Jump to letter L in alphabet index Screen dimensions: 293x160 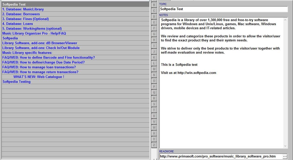pyautogui.click(x=154, y=63)
